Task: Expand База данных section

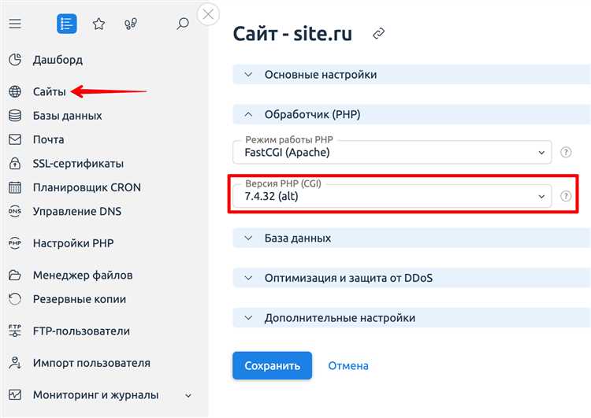Action: [411, 238]
